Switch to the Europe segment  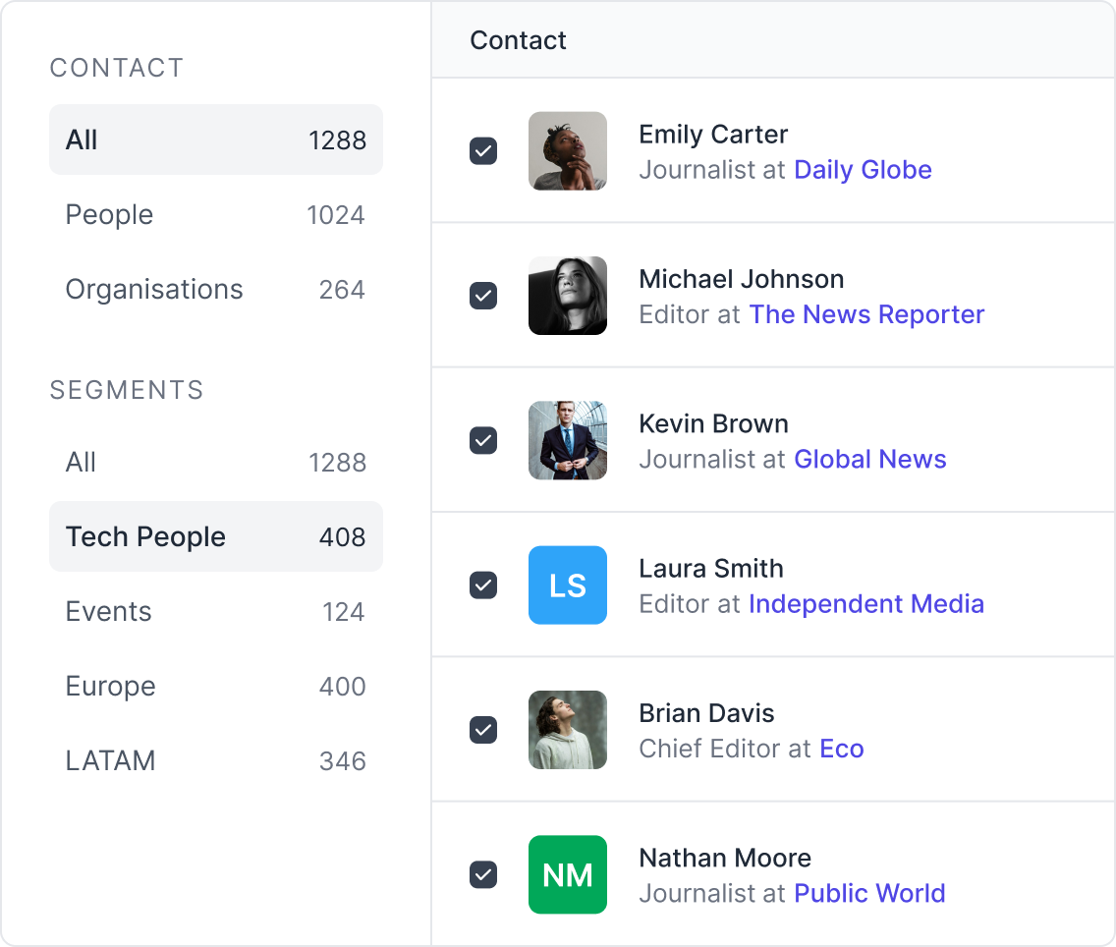coord(215,686)
